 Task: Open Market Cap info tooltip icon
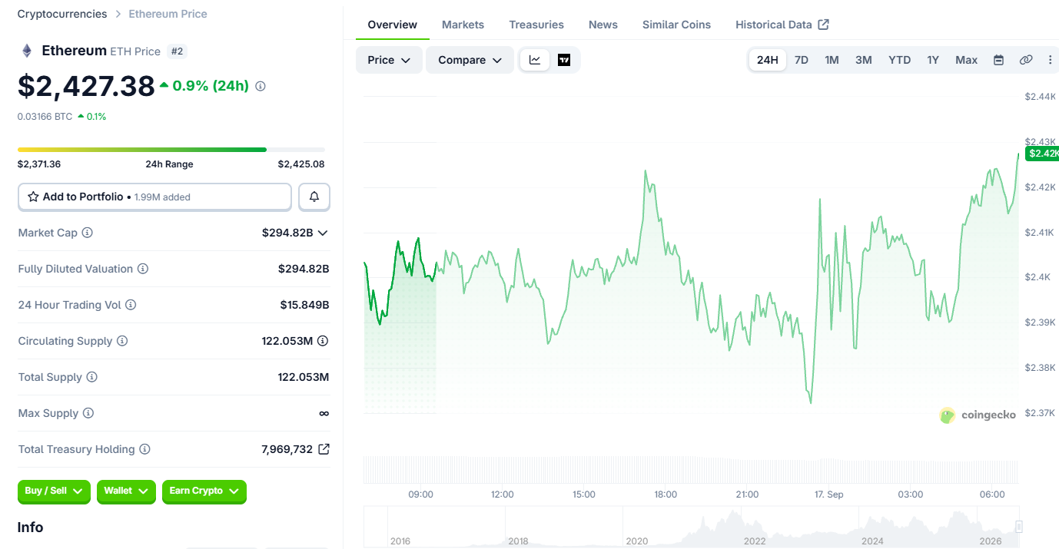(87, 233)
